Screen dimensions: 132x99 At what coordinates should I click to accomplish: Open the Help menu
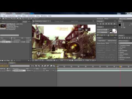(x=50, y=16)
